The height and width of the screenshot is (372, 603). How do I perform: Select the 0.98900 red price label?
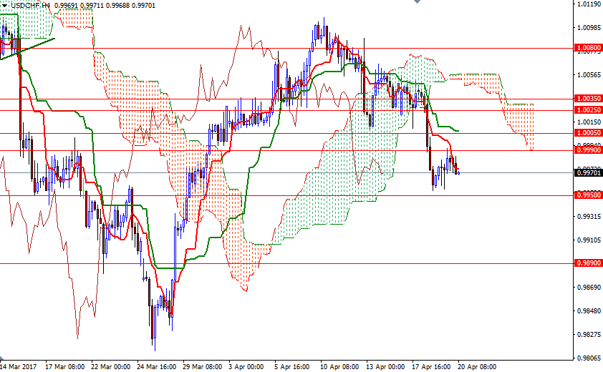pos(588,263)
